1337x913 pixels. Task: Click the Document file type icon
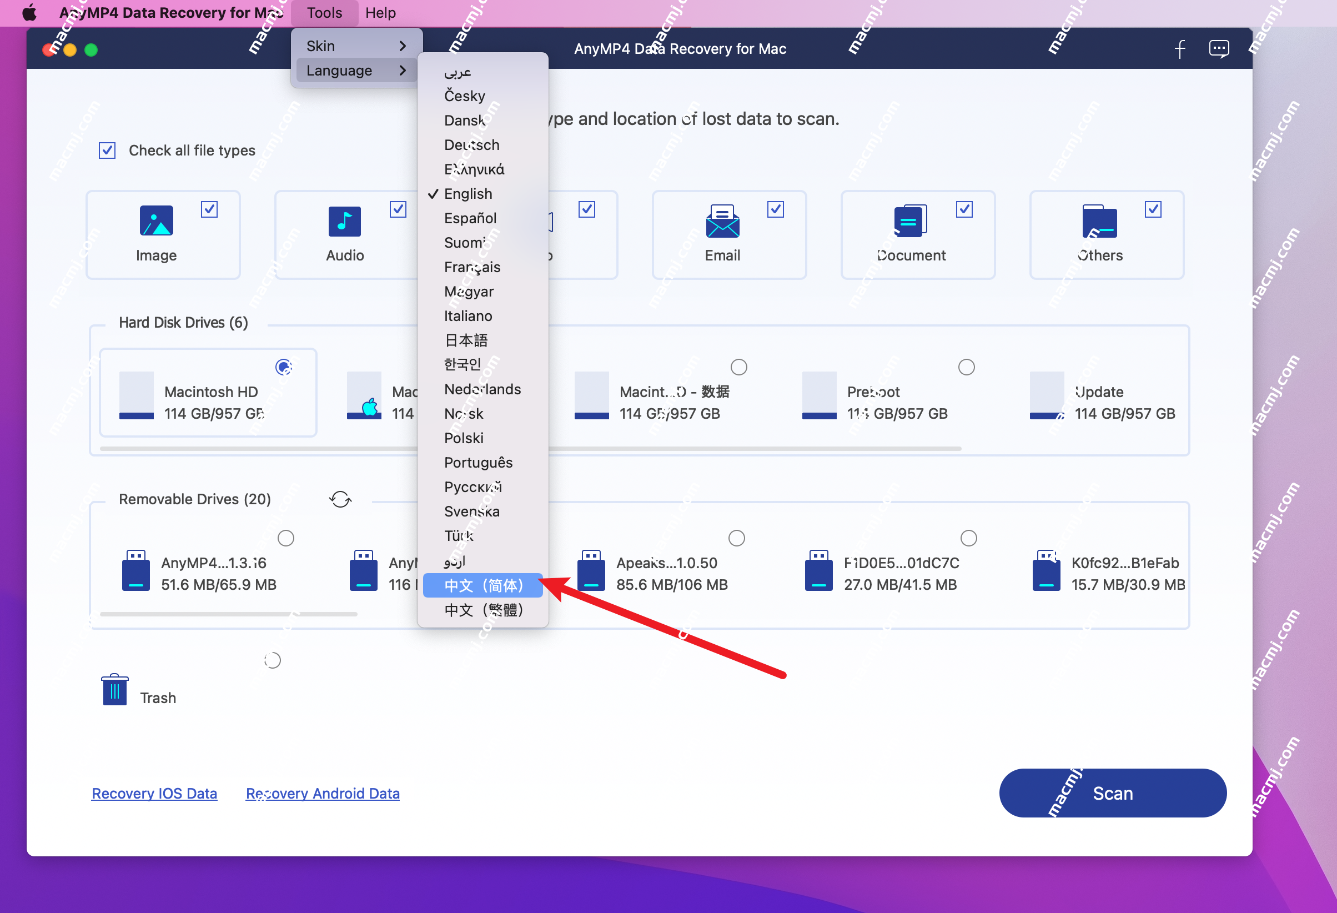[911, 221]
